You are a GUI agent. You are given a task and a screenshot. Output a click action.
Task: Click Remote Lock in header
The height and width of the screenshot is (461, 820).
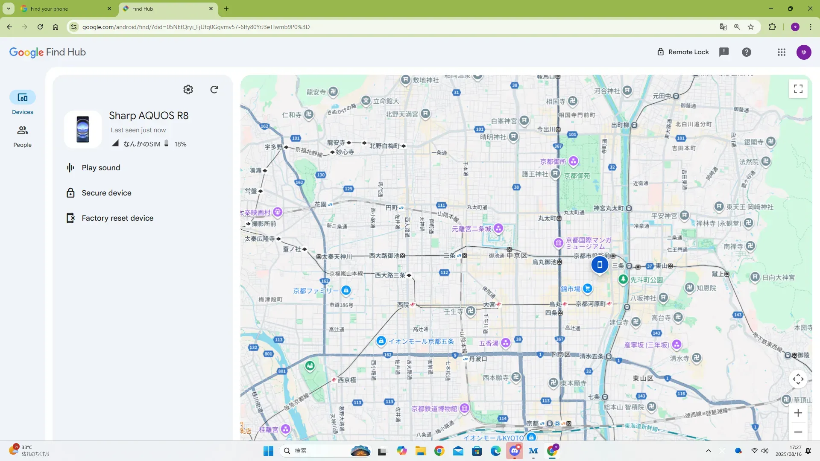[x=682, y=52]
